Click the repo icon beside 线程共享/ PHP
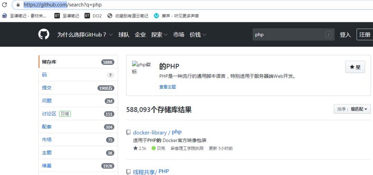The image size is (373, 175). 128,172
